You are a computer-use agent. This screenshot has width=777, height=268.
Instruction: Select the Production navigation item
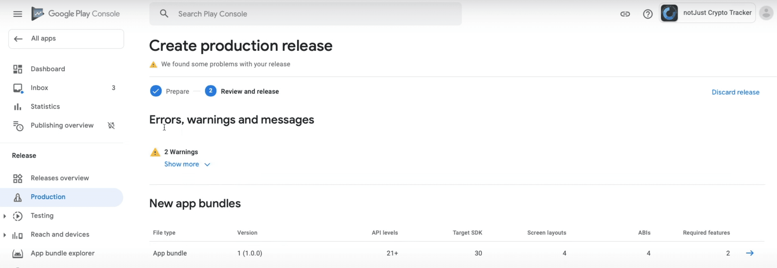(48, 197)
